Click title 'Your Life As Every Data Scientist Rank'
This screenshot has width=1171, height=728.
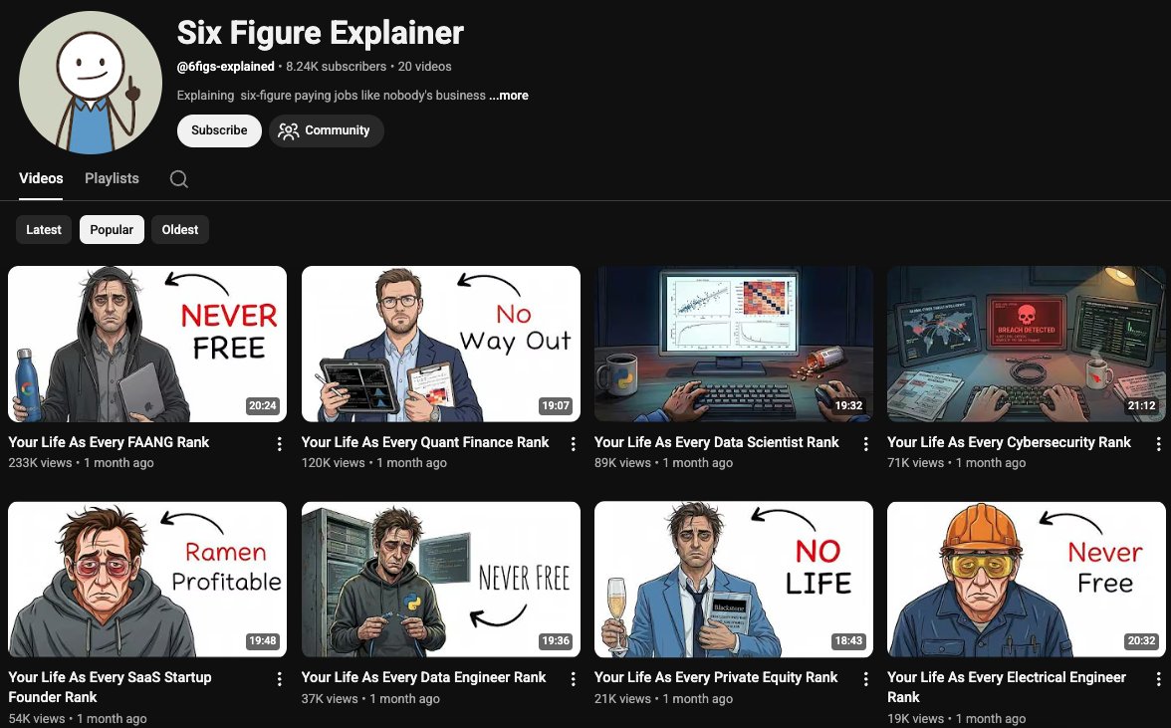click(716, 442)
